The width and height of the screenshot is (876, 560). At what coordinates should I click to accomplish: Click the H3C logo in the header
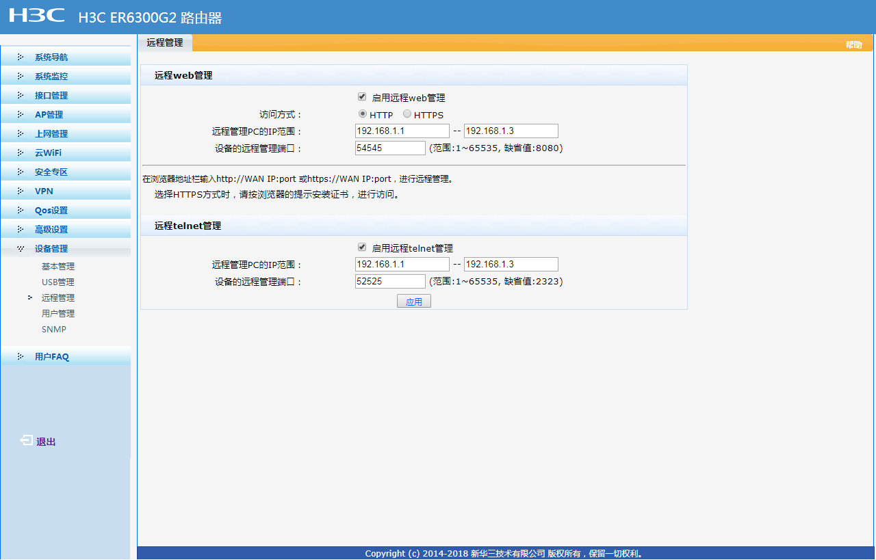[37, 16]
